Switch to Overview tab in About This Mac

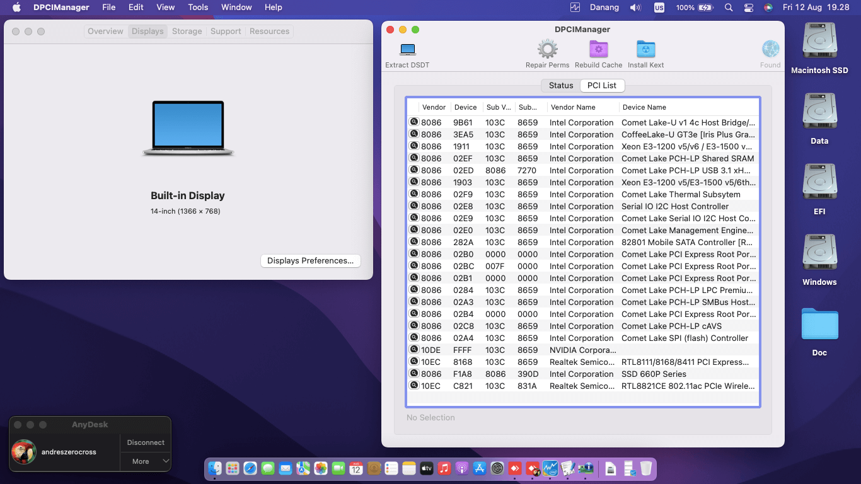(105, 31)
